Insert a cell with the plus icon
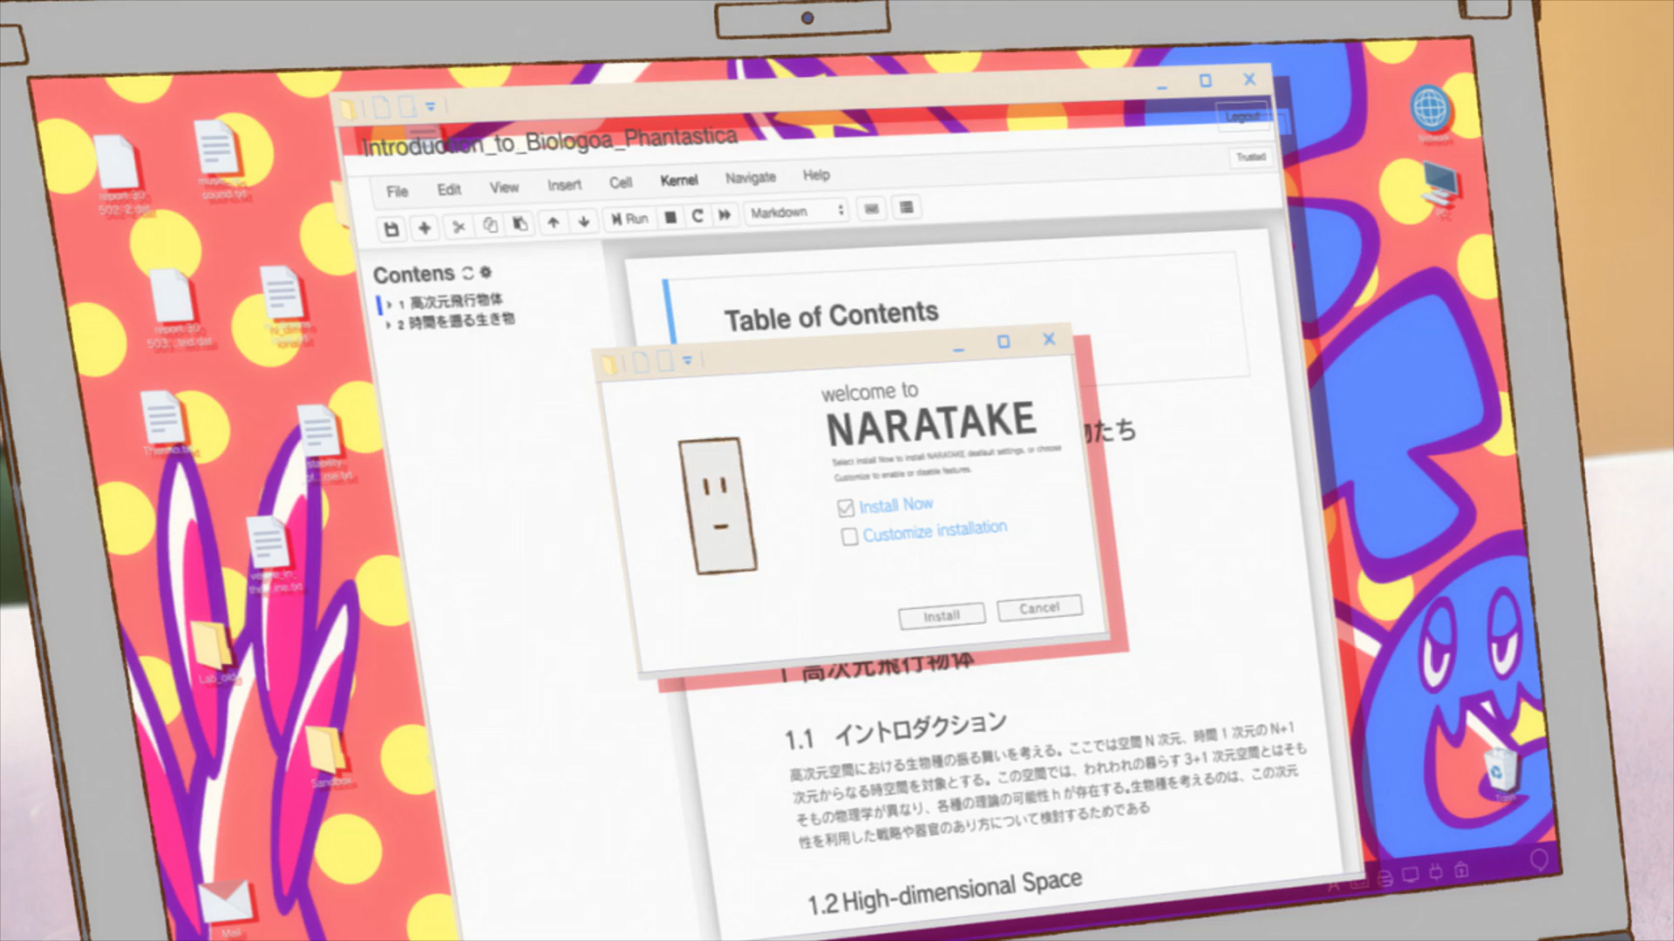Viewport: 1674px width, 941px height. tap(425, 227)
